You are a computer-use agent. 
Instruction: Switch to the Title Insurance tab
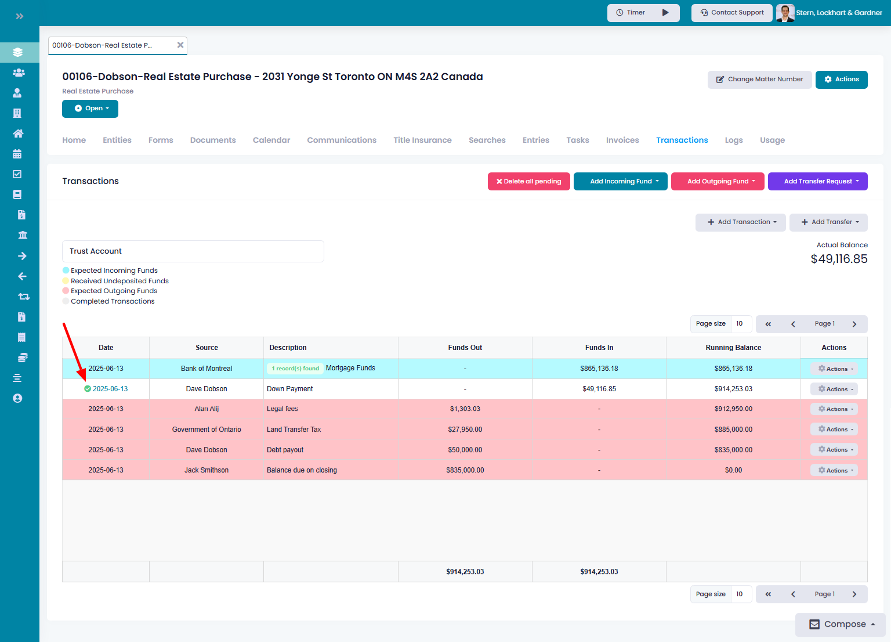pyautogui.click(x=422, y=140)
